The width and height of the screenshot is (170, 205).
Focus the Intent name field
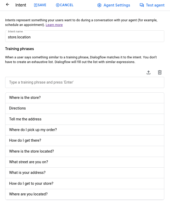pos(85,37)
